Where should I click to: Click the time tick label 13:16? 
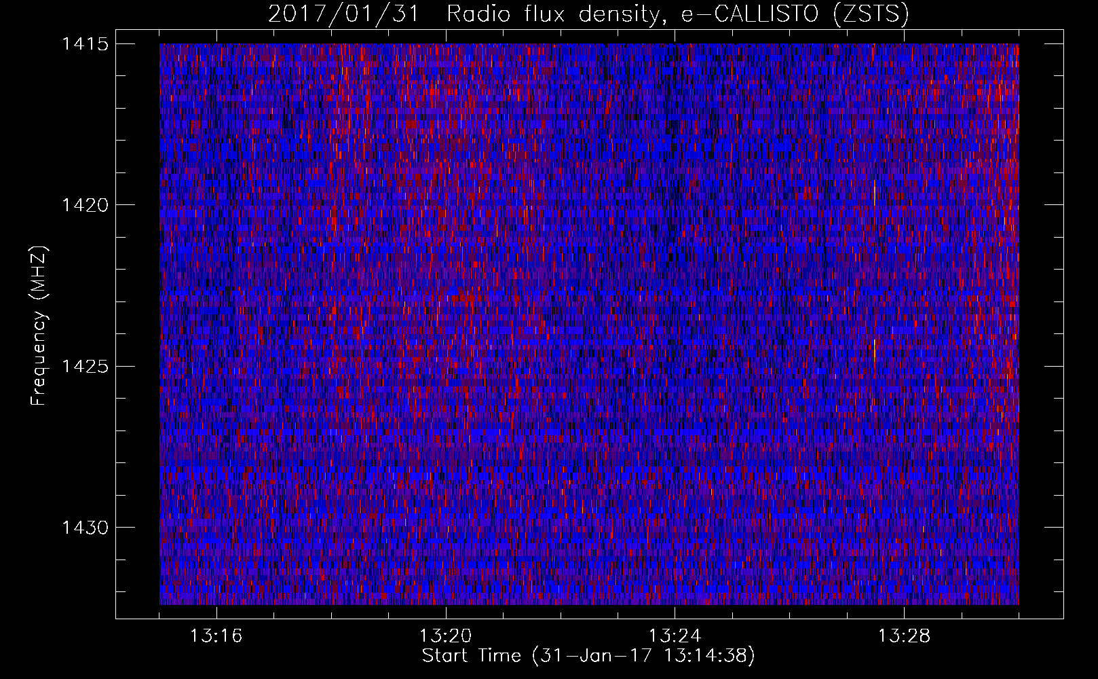pos(216,636)
